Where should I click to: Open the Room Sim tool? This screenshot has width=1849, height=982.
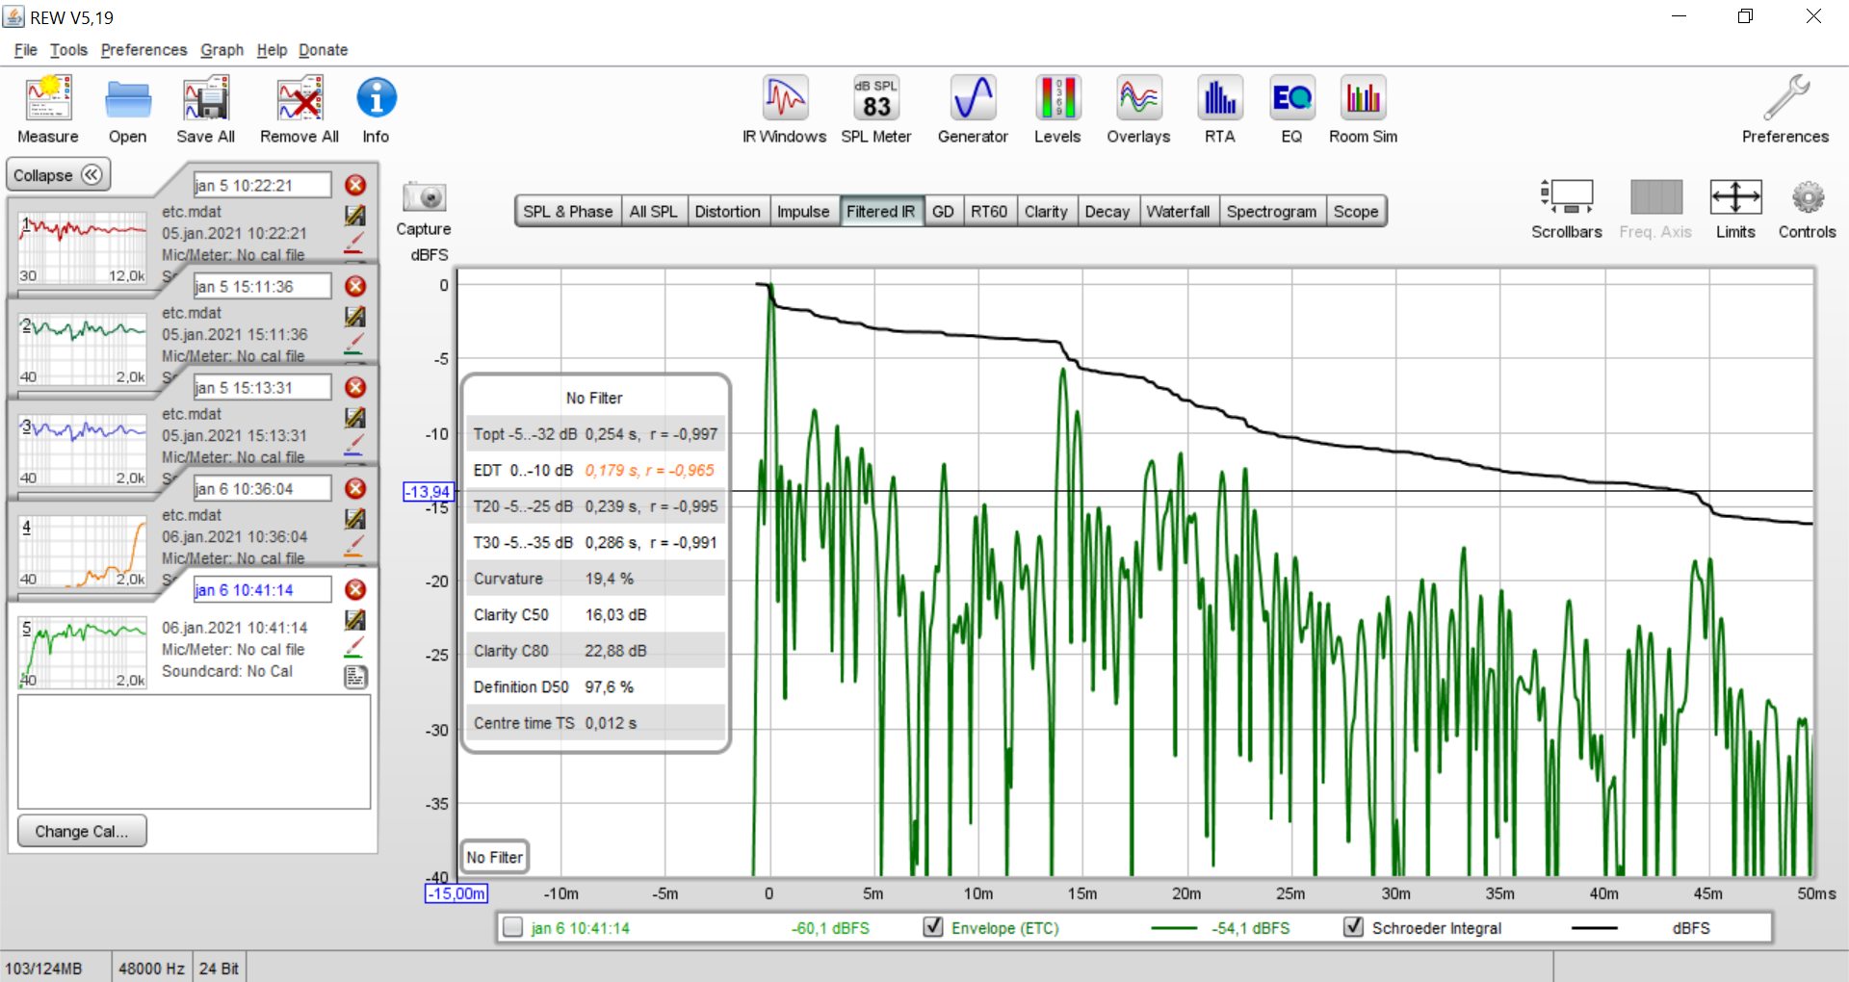(1363, 109)
